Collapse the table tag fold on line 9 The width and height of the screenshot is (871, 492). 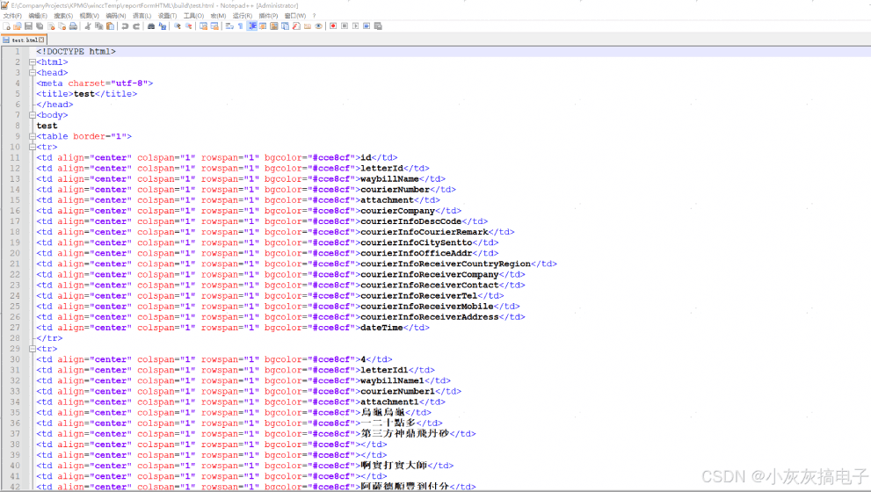(x=33, y=136)
